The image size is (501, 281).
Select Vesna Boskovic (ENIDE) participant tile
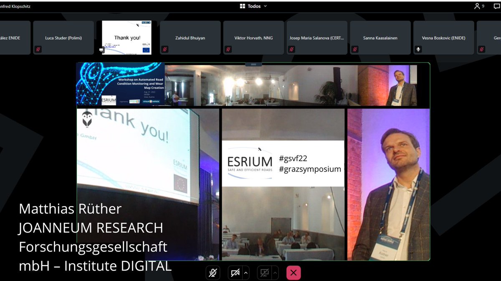[x=444, y=38]
